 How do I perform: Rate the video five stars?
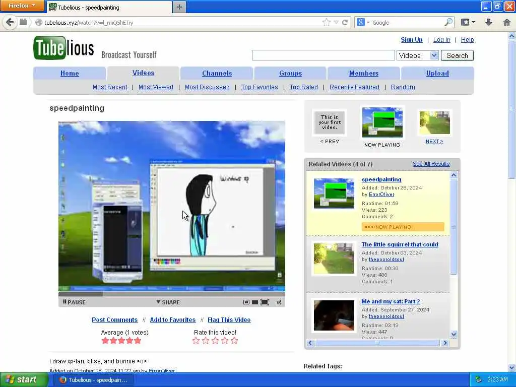(234, 341)
